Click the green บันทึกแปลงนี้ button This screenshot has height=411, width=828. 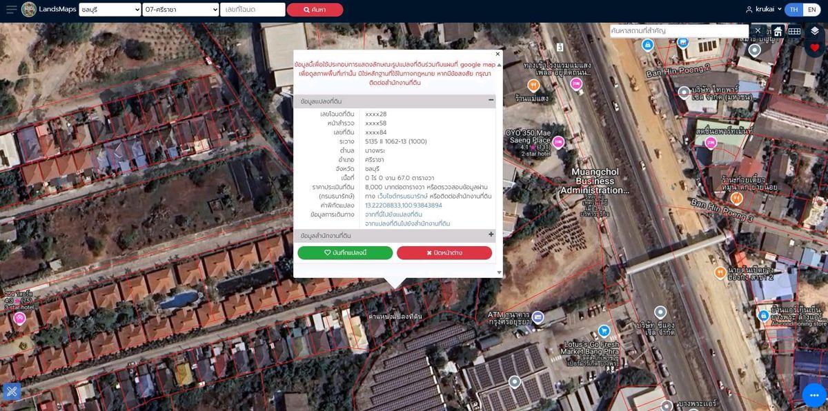pyautogui.click(x=345, y=253)
